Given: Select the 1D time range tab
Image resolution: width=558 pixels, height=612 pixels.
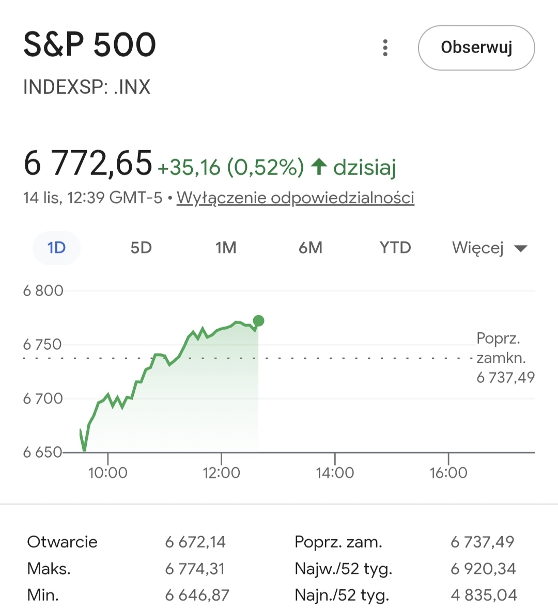Looking at the screenshot, I should pyautogui.click(x=56, y=248).
